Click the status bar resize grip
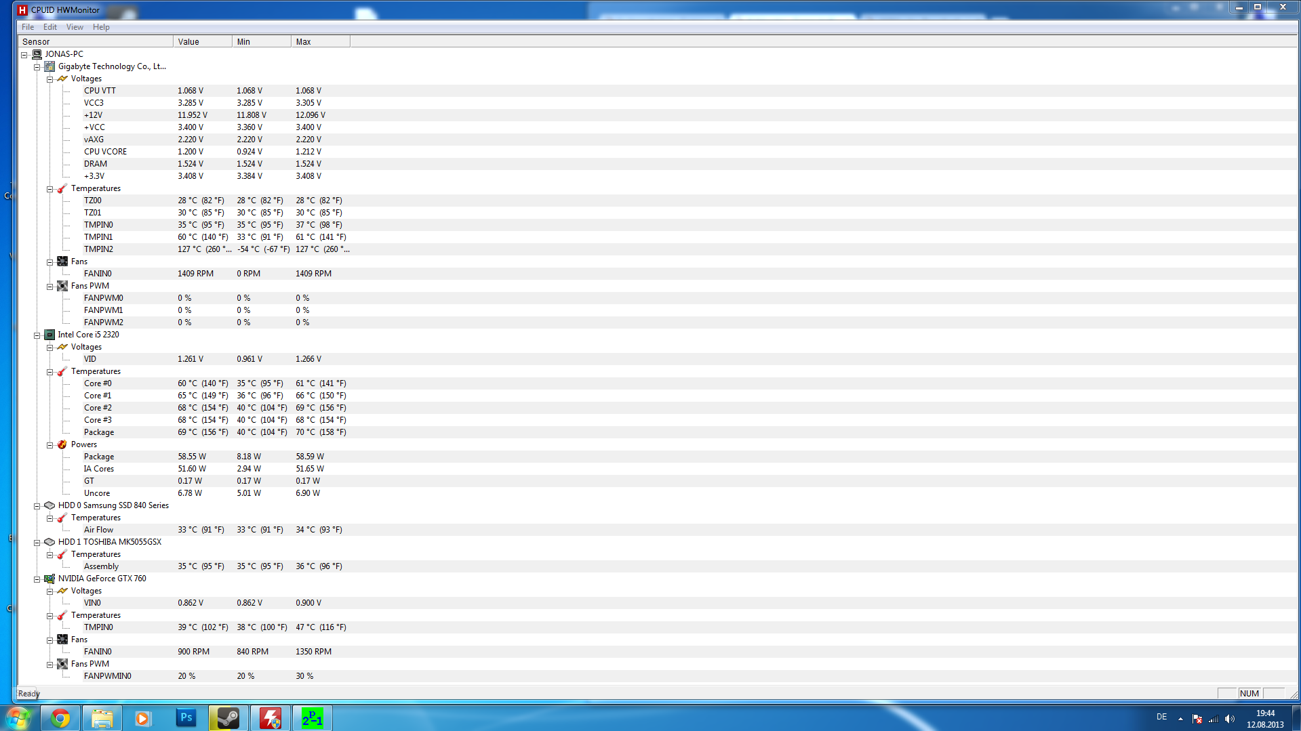1301x731 pixels. [1294, 694]
